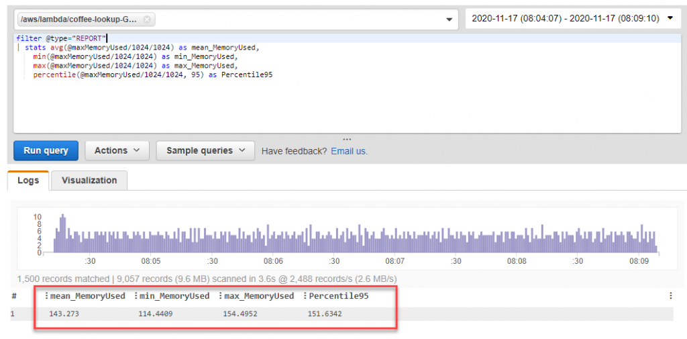This screenshot has height=339, width=687.
Task: Click the 08:09 label on histogram axis
Action: click(x=639, y=261)
